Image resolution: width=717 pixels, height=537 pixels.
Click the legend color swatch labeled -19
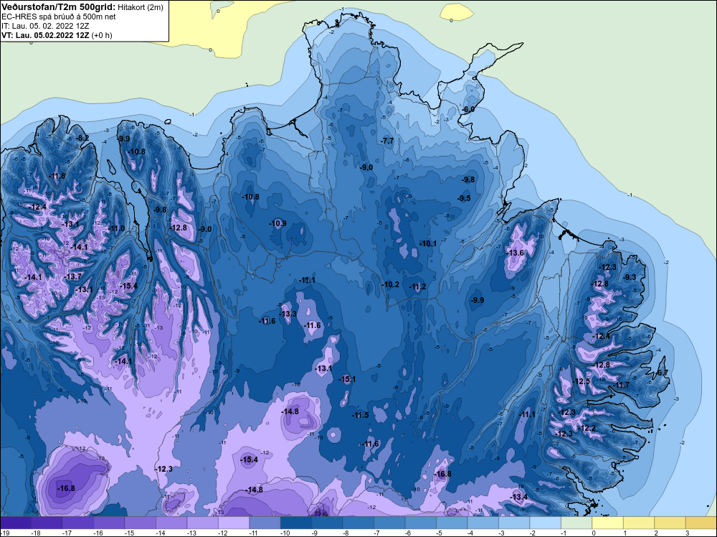tap(16, 523)
